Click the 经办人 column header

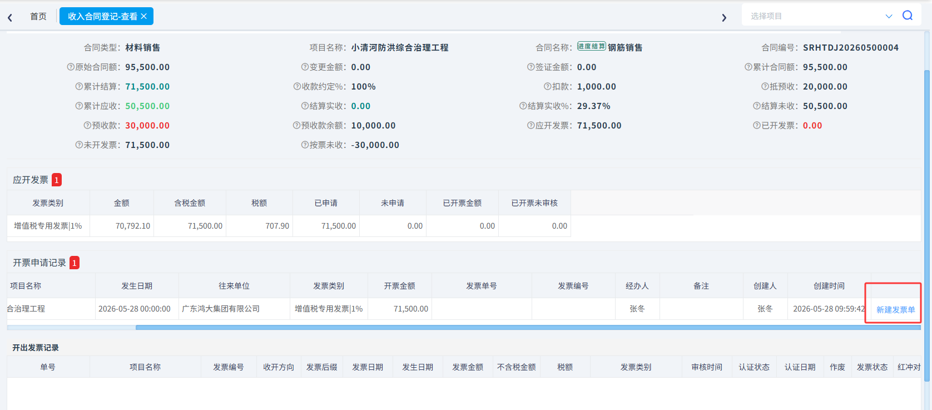[x=637, y=286]
